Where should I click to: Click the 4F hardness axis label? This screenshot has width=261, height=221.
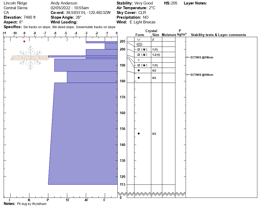tap(86, 200)
